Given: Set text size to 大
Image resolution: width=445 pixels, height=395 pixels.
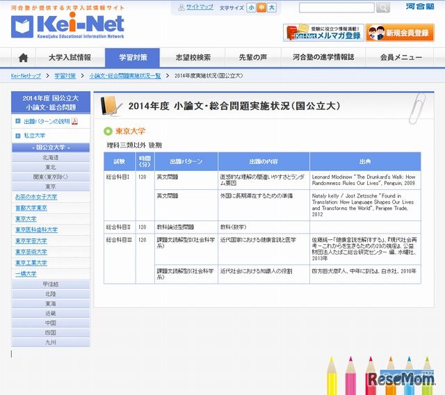Looking at the screenshot, I should tap(272, 8).
